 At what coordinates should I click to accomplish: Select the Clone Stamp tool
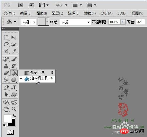tap(6, 66)
